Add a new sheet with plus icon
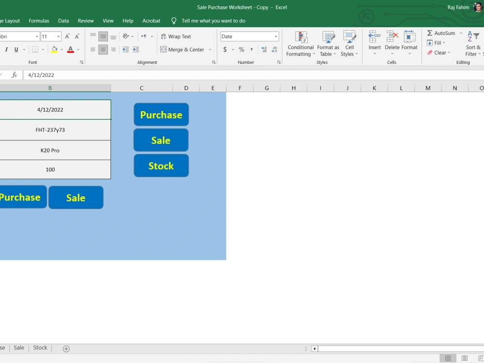Image resolution: width=484 pixels, height=363 pixels. point(66,349)
